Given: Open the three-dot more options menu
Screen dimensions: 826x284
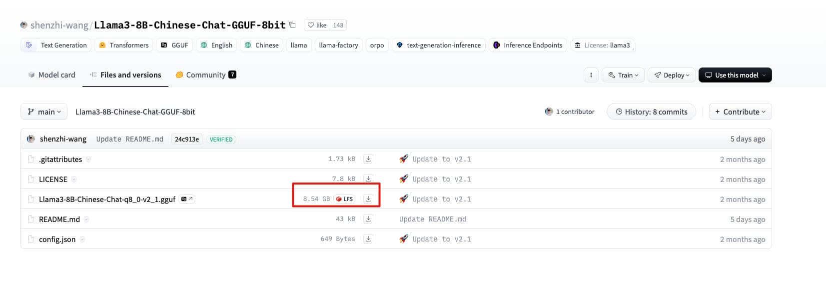Looking at the screenshot, I should click(591, 75).
